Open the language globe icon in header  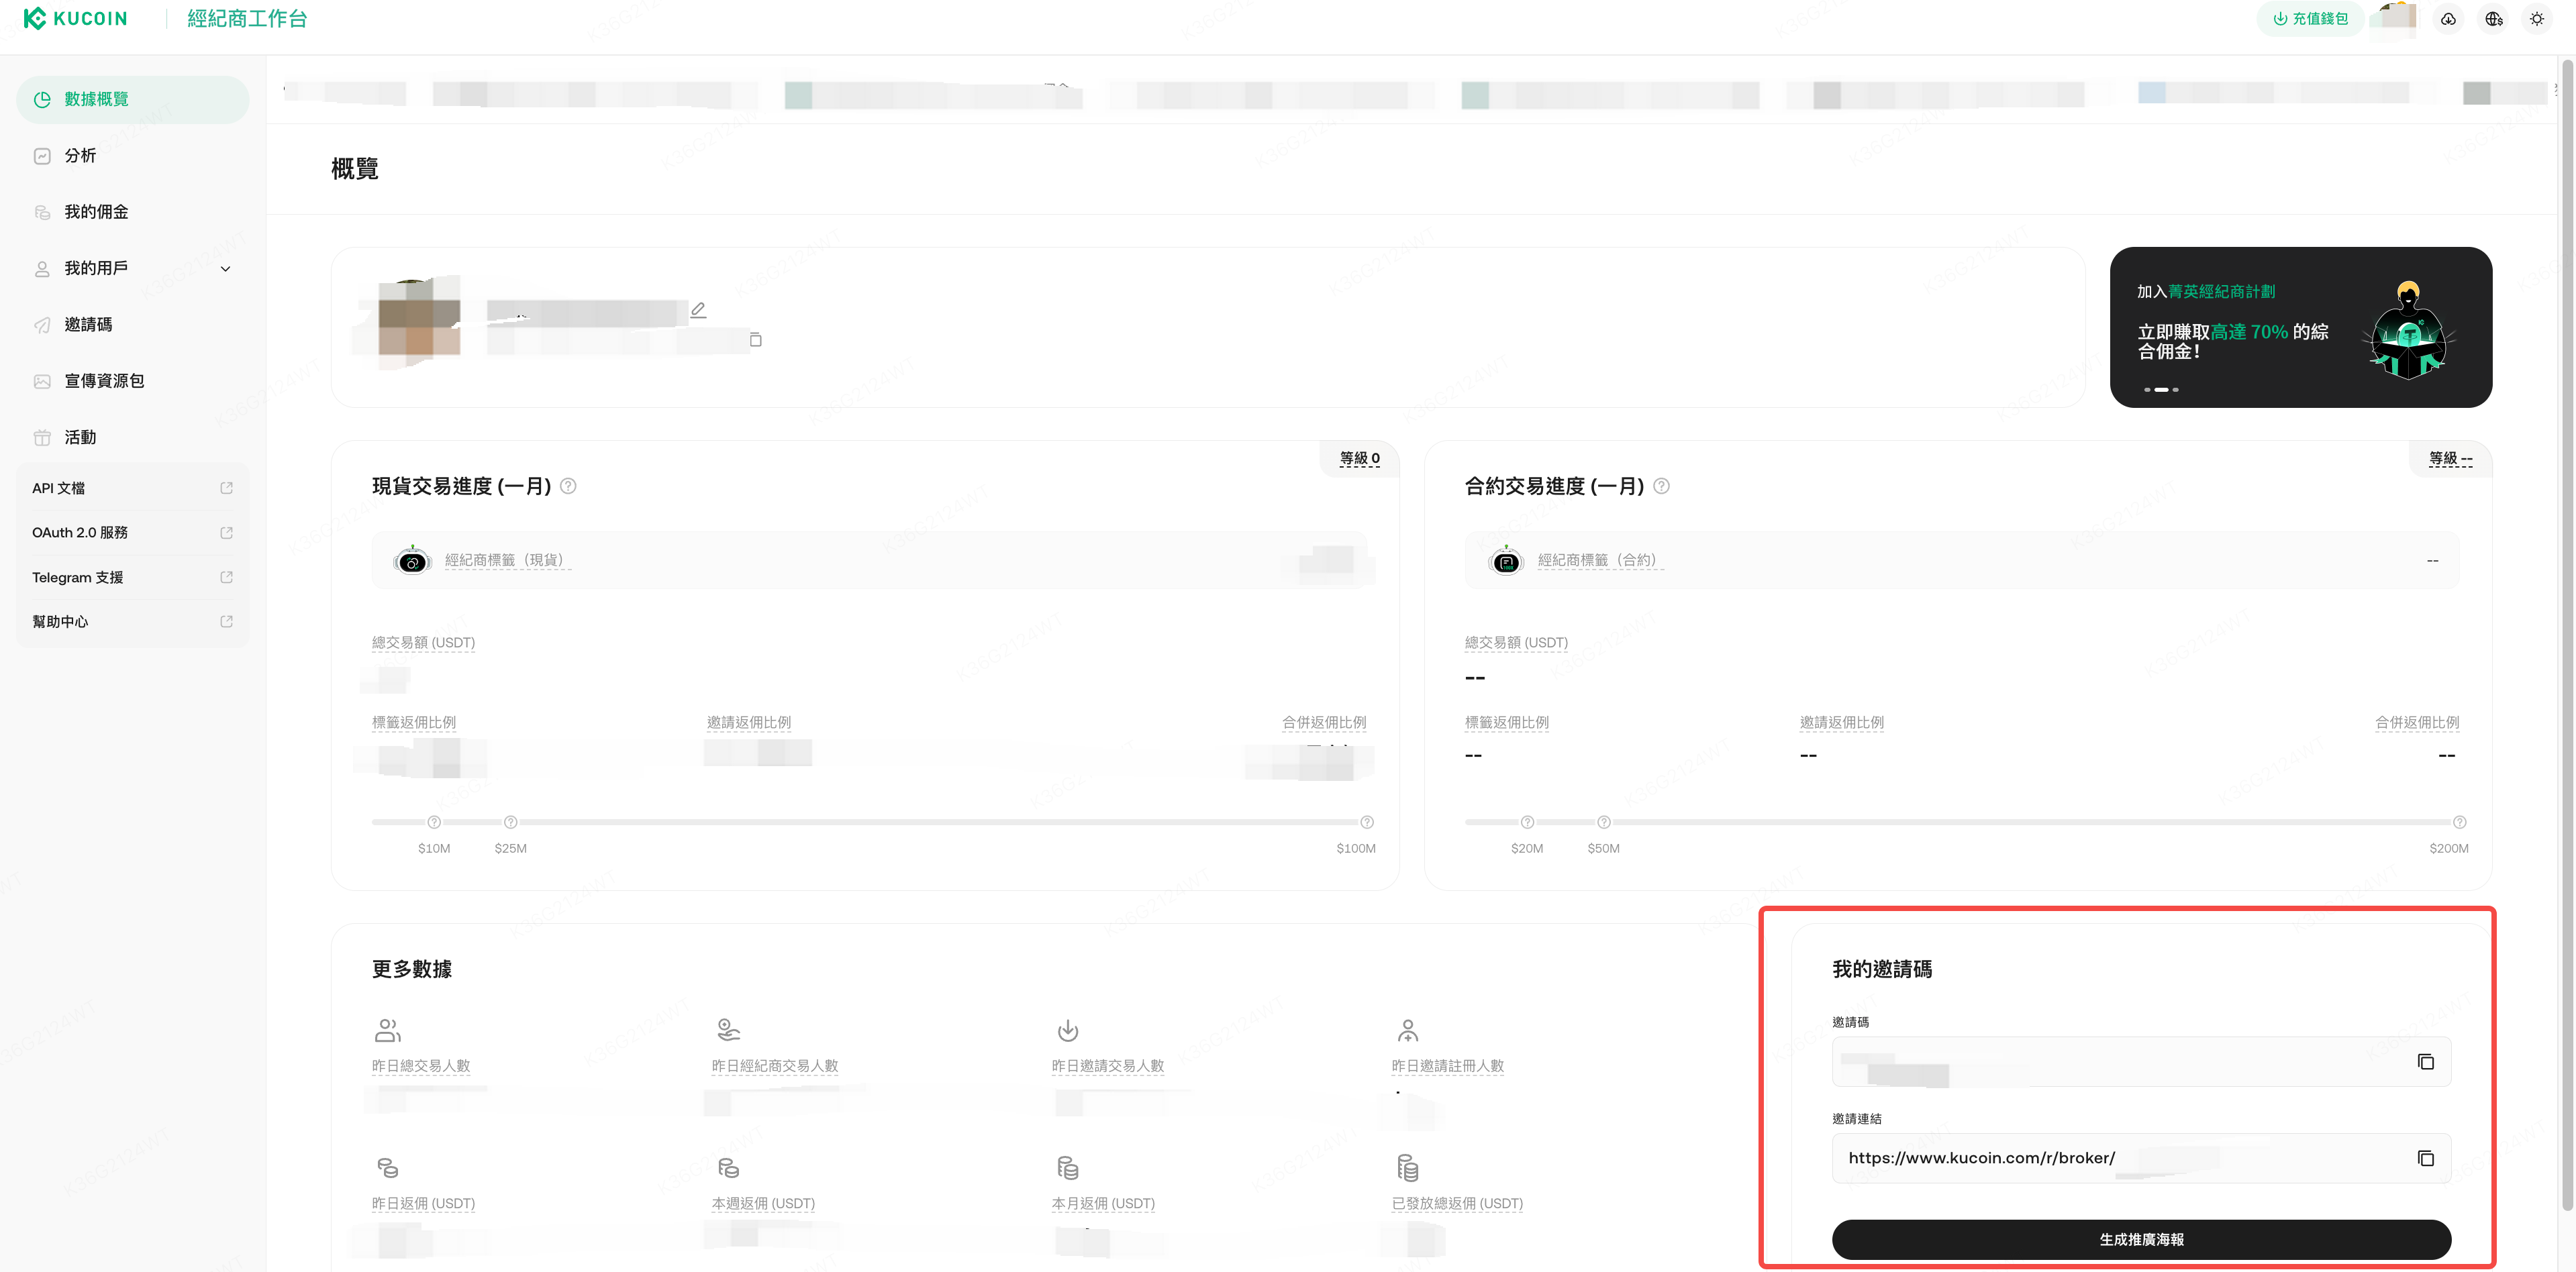(2493, 19)
